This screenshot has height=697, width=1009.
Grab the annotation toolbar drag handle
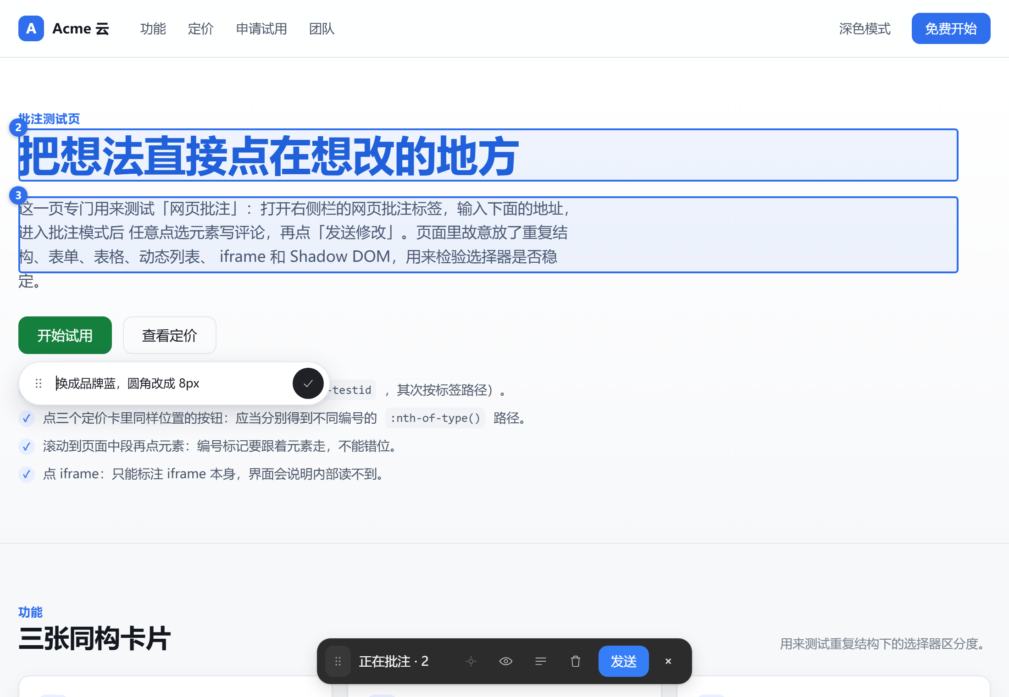tap(338, 661)
